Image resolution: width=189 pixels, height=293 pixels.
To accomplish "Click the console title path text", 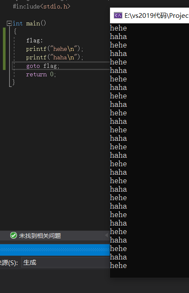I will click(157, 16).
